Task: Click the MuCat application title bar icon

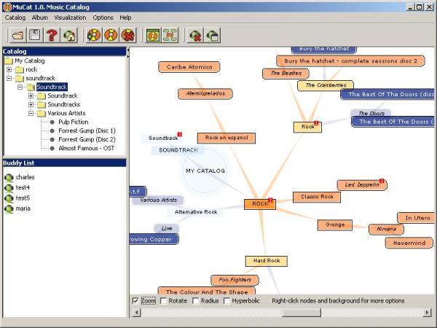Action: point(7,7)
